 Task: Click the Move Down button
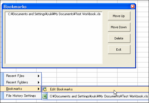click(x=119, y=27)
